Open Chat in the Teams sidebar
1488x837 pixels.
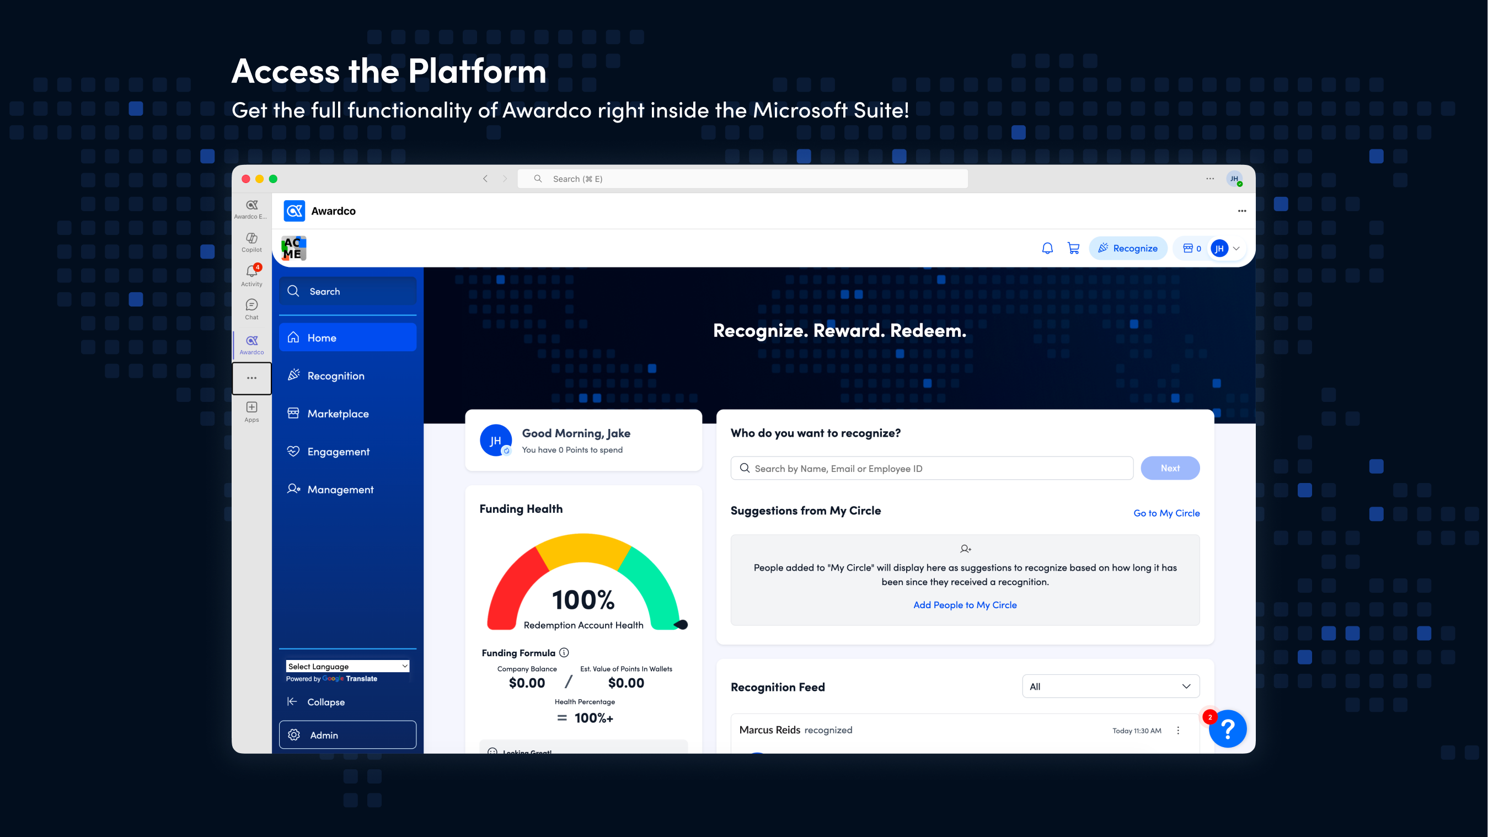(x=251, y=309)
